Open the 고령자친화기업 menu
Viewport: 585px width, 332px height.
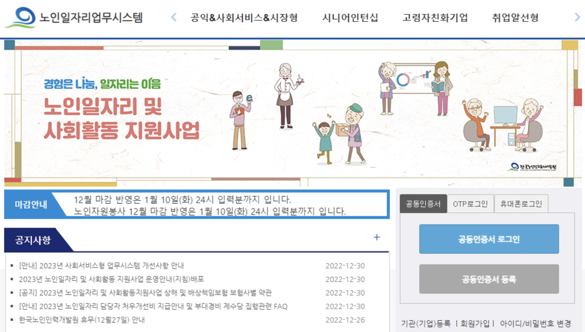(x=435, y=18)
